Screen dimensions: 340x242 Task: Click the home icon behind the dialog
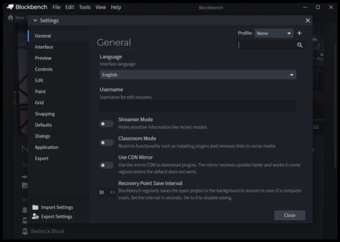(11, 18)
